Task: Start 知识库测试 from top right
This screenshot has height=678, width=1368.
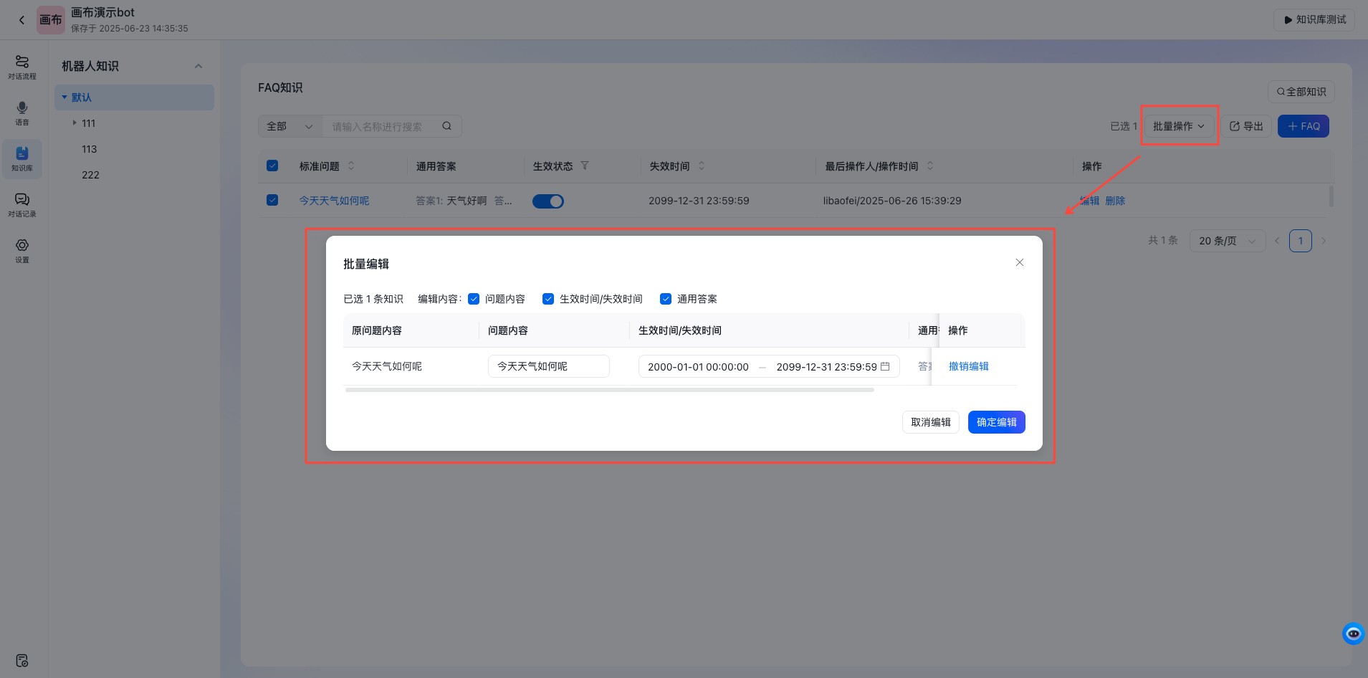Action: pyautogui.click(x=1314, y=19)
